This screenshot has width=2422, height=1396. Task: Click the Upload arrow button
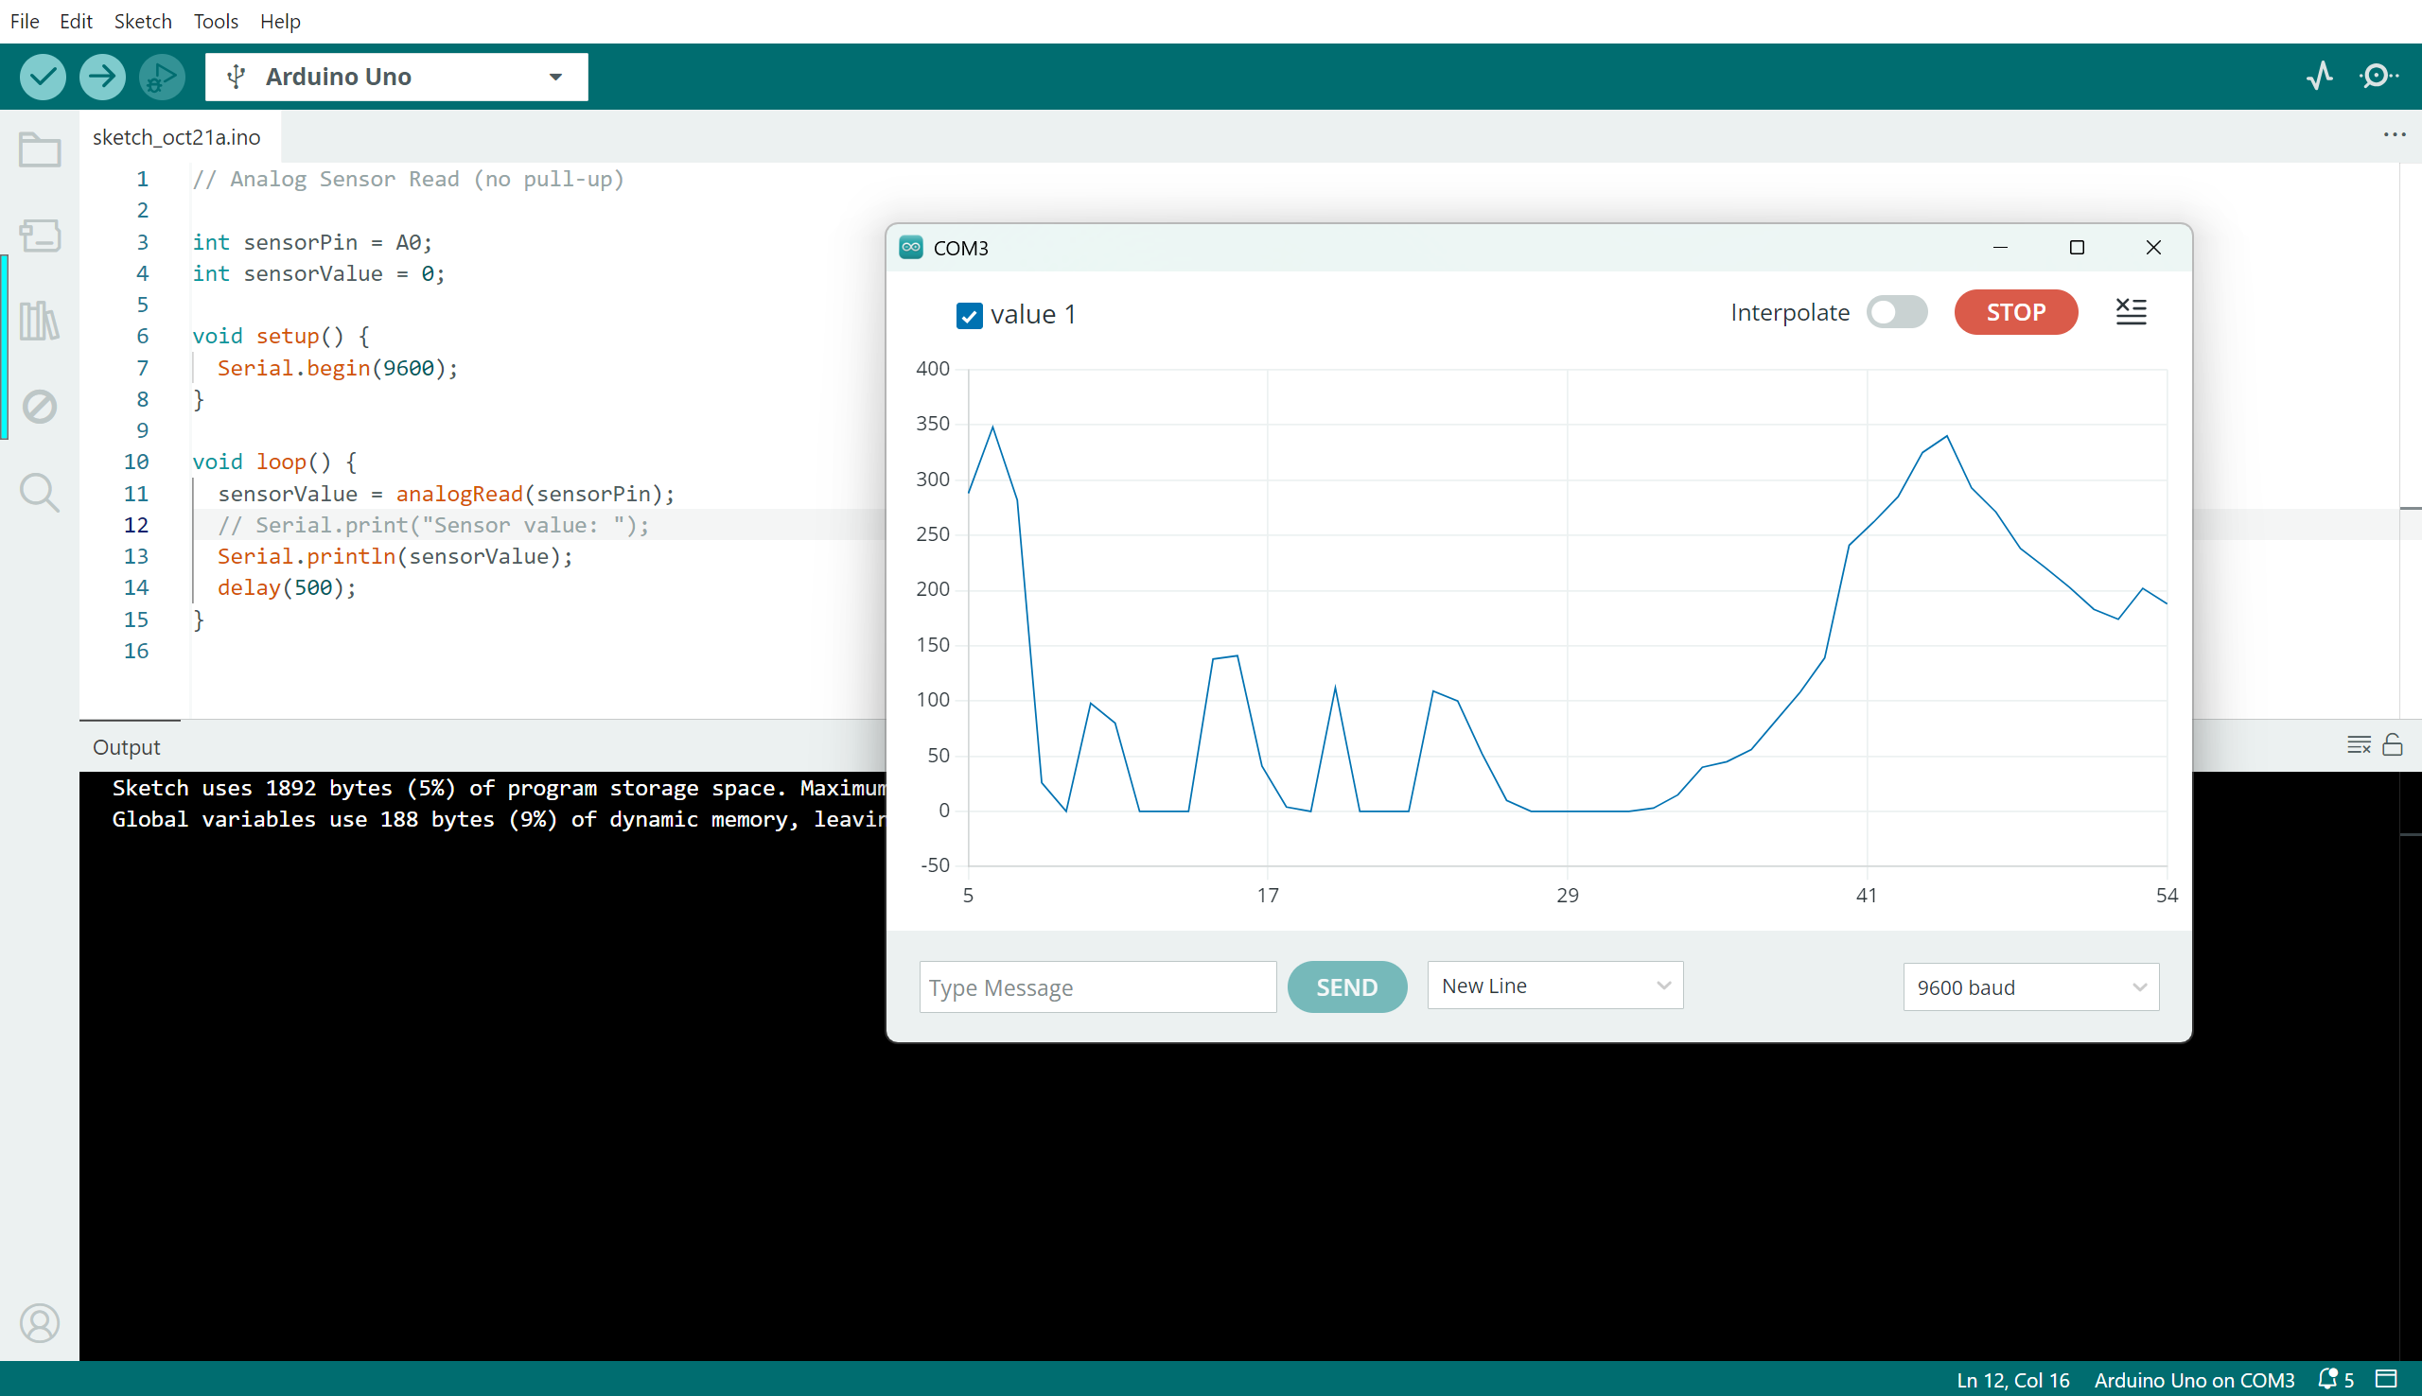click(x=101, y=77)
